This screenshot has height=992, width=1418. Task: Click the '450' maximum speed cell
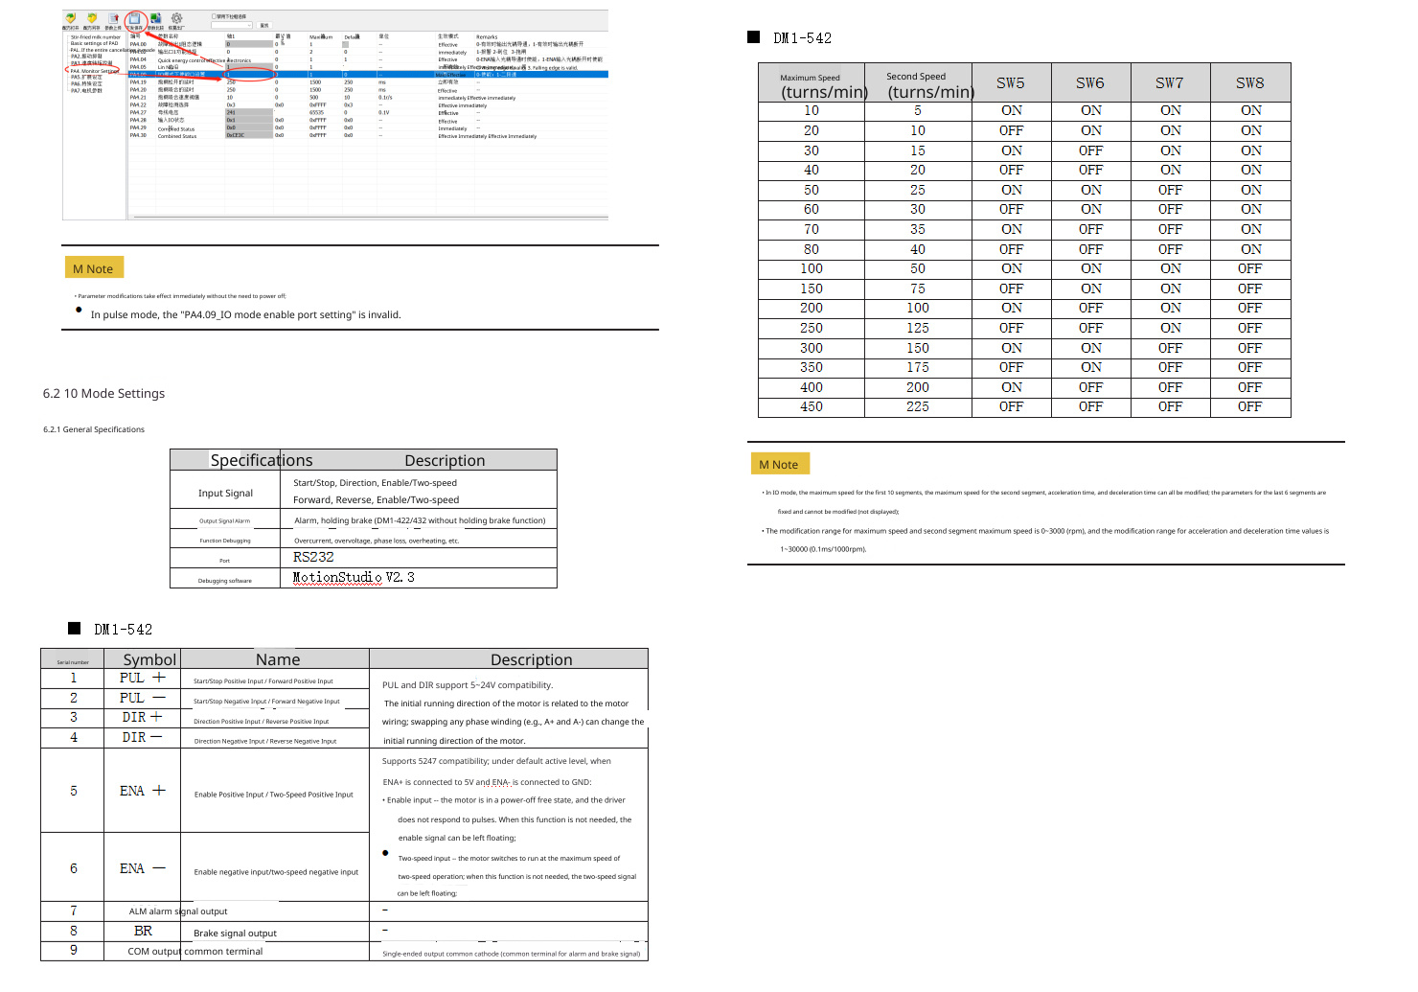[812, 407]
